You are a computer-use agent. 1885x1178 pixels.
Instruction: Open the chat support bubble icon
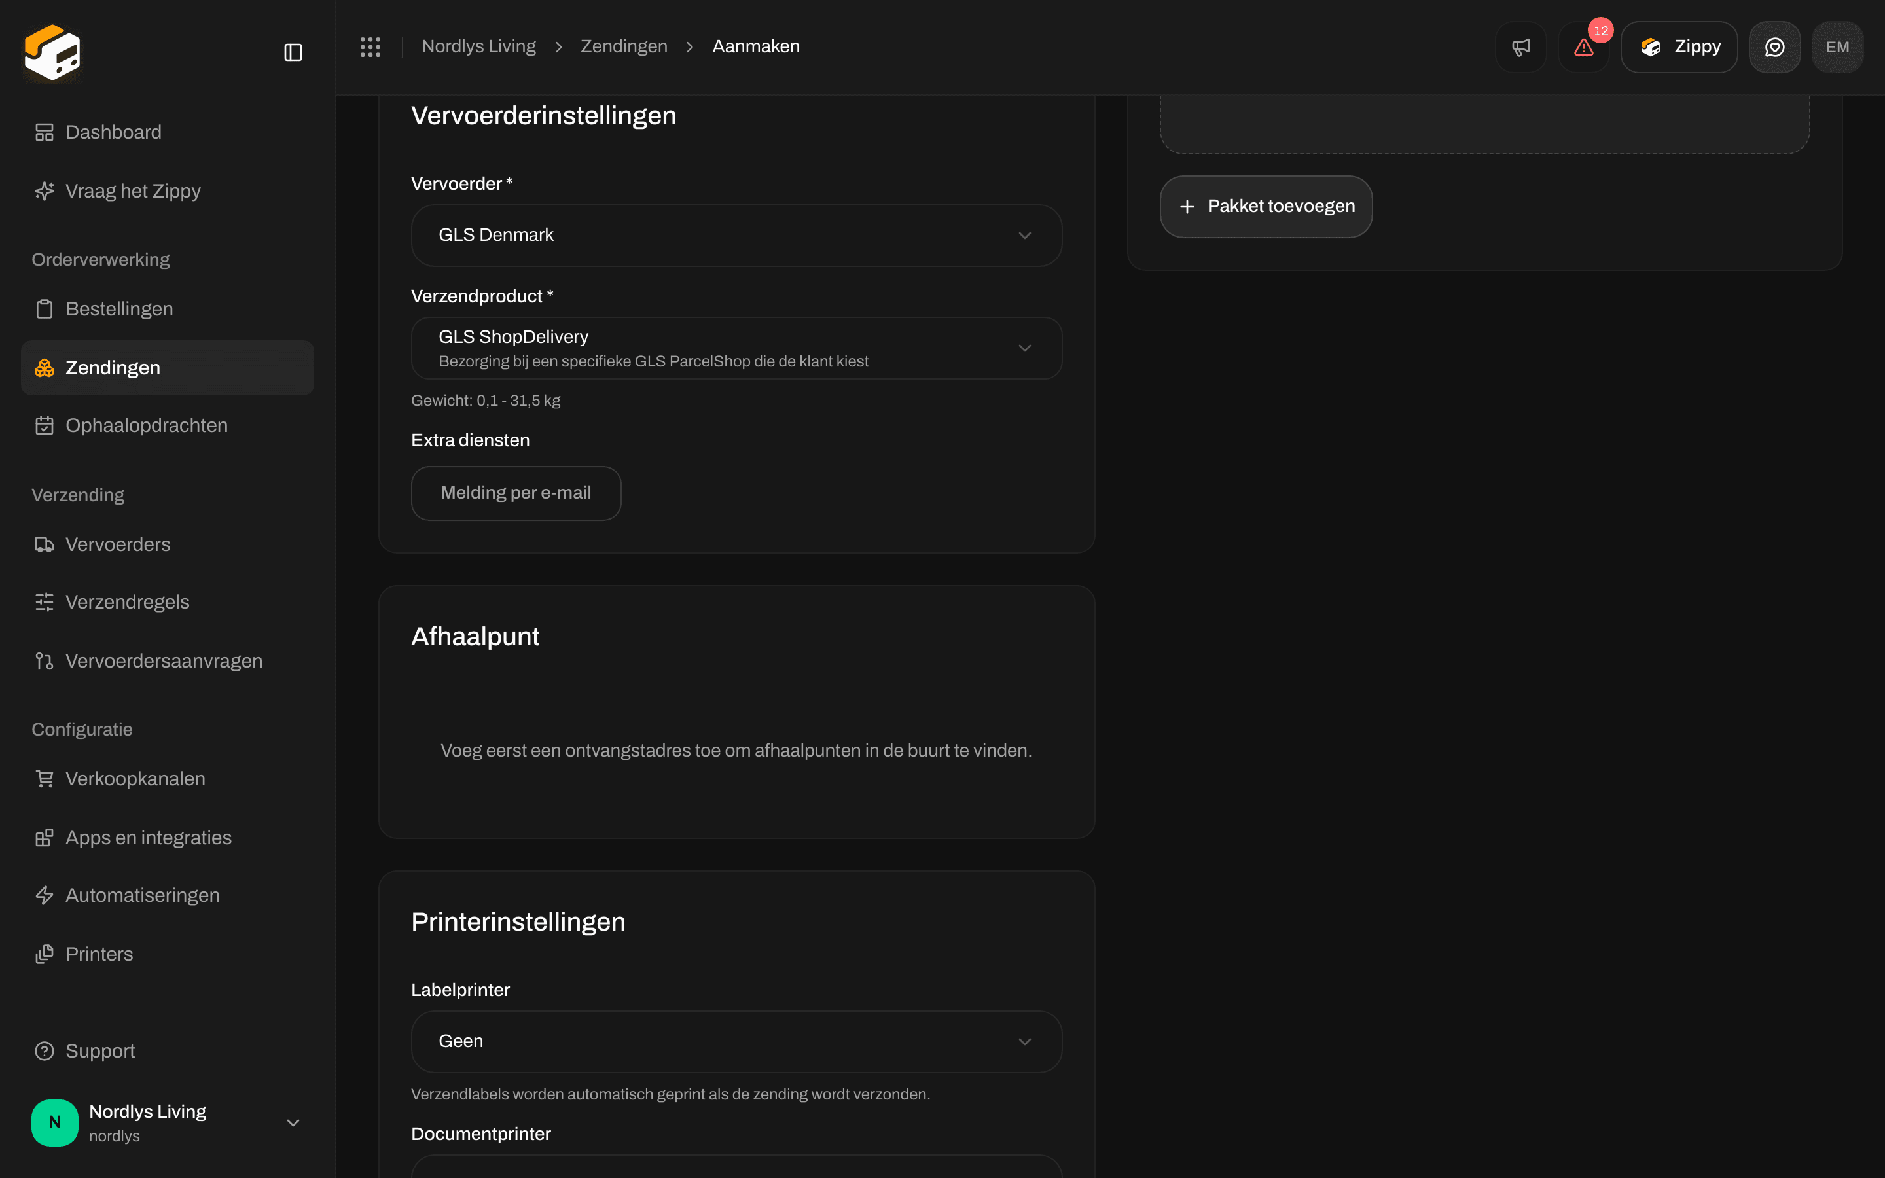(x=1774, y=46)
